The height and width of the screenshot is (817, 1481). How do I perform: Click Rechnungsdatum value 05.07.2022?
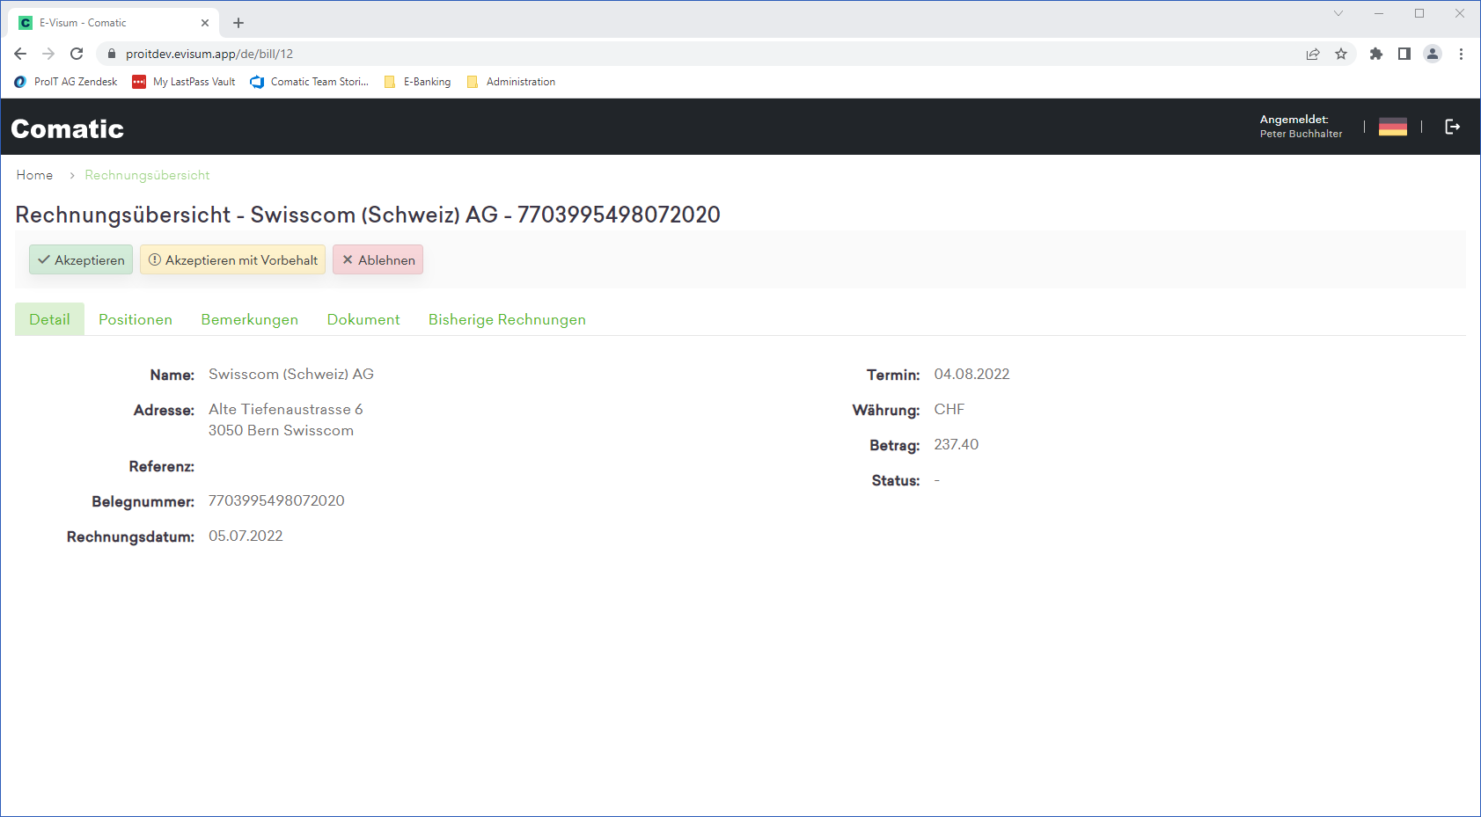click(x=246, y=536)
